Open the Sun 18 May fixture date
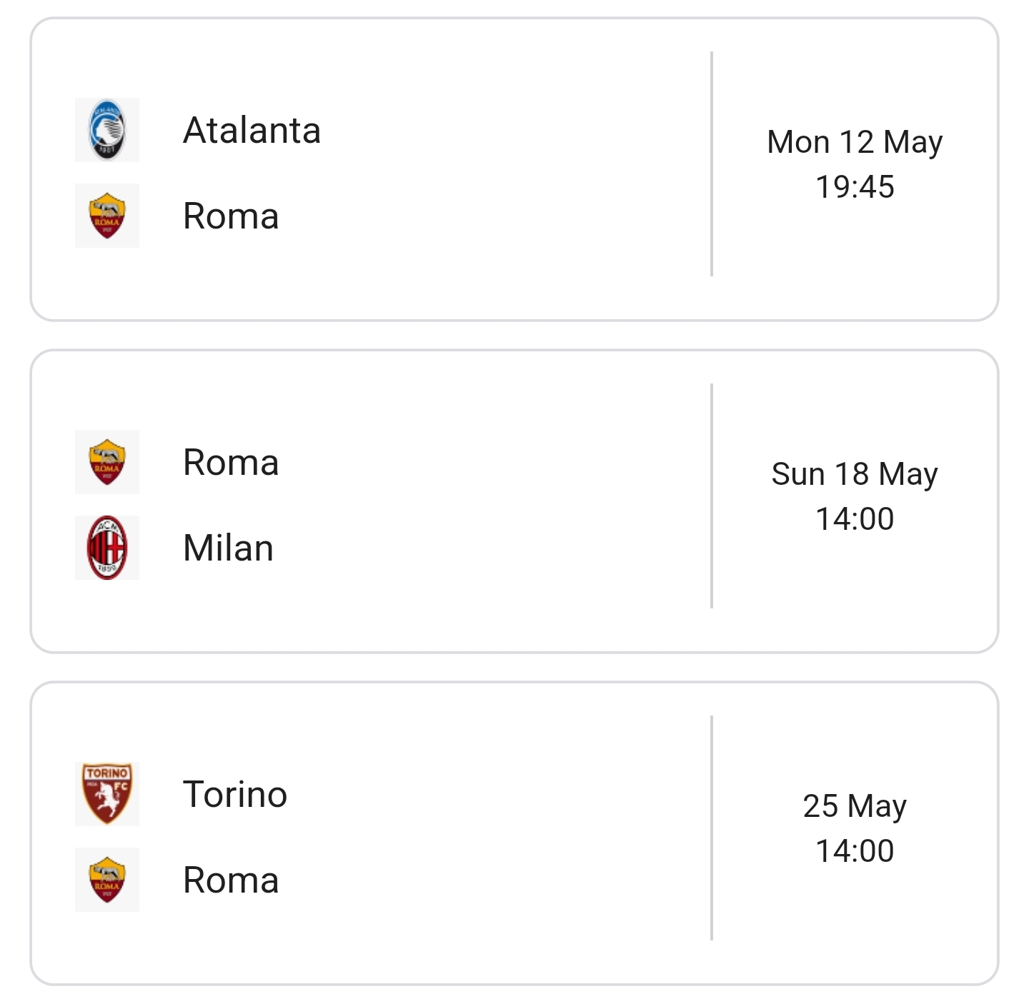 (x=855, y=474)
